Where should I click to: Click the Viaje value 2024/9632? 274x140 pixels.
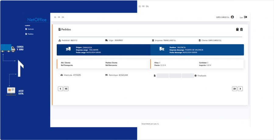pos(119,40)
